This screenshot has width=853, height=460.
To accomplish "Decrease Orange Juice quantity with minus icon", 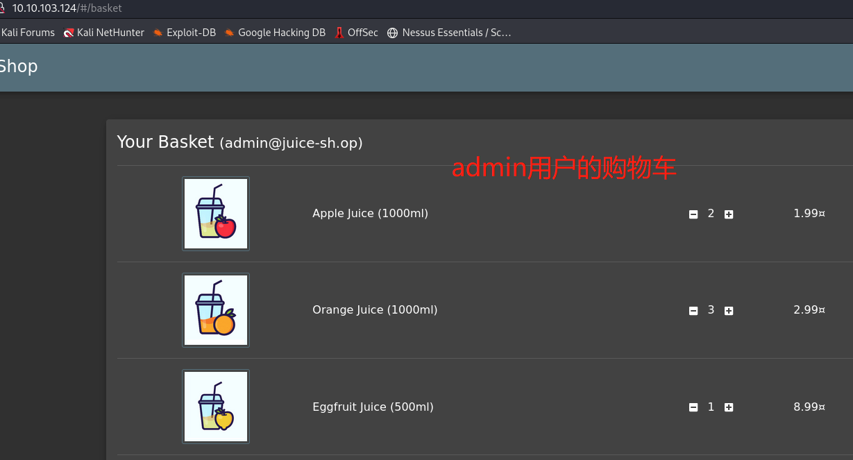I will click(x=693, y=311).
